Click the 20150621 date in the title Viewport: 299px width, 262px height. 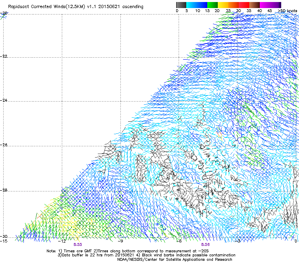click(x=109, y=7)
